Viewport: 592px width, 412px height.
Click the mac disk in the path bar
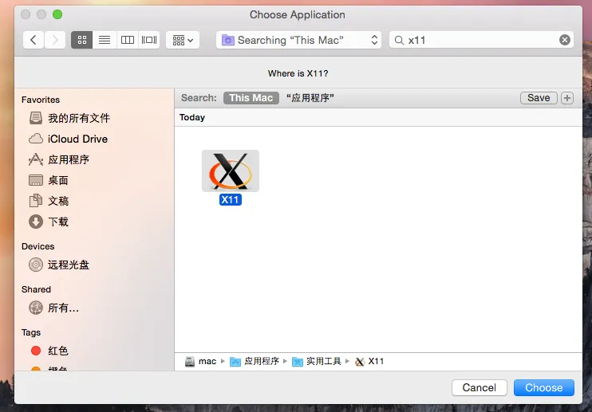point(200,362)
